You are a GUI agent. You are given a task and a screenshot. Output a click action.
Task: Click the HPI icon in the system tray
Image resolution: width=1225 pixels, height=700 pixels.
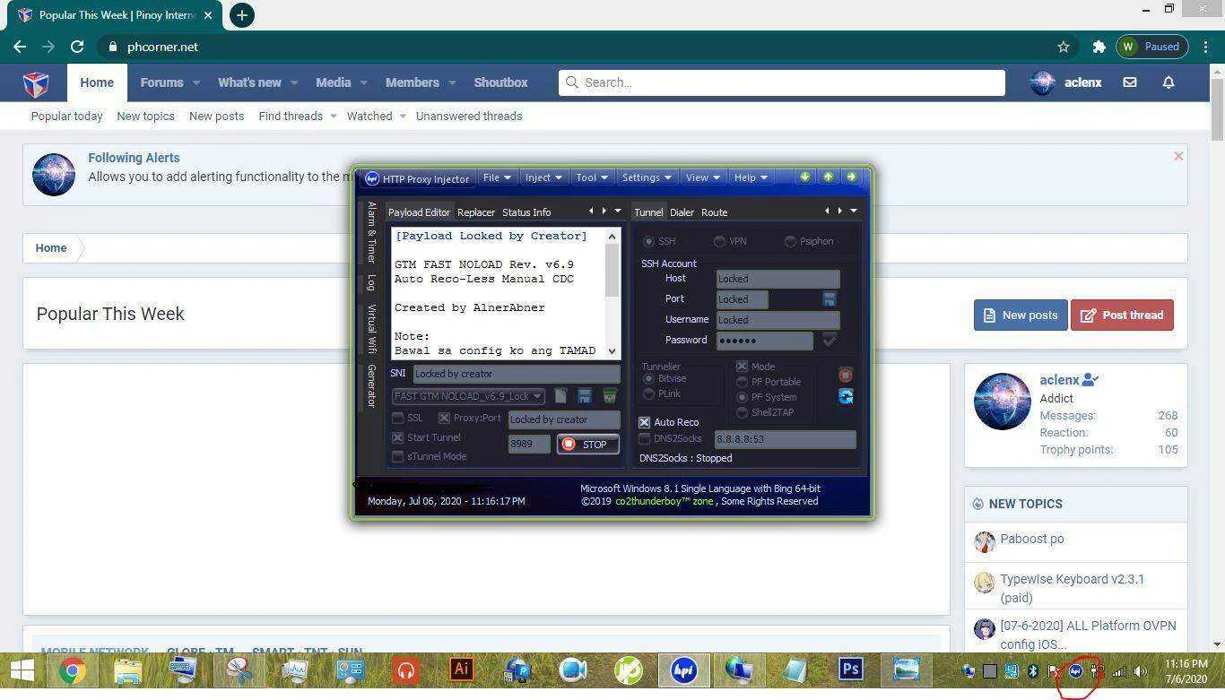point(1075,670)
